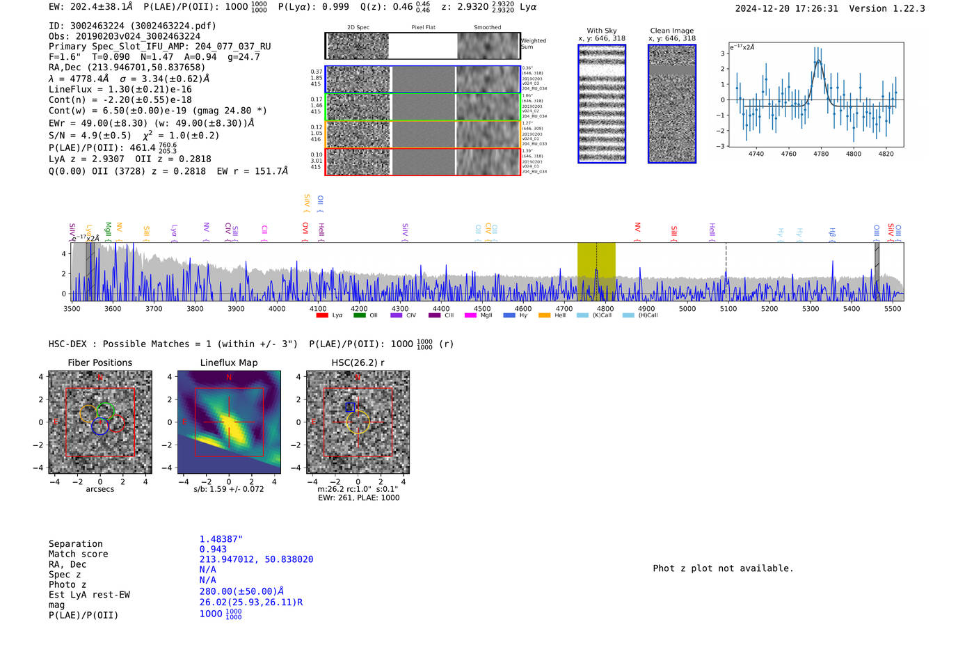Click the yellow aperture circle in HSC image

click(x=358, y=422)
